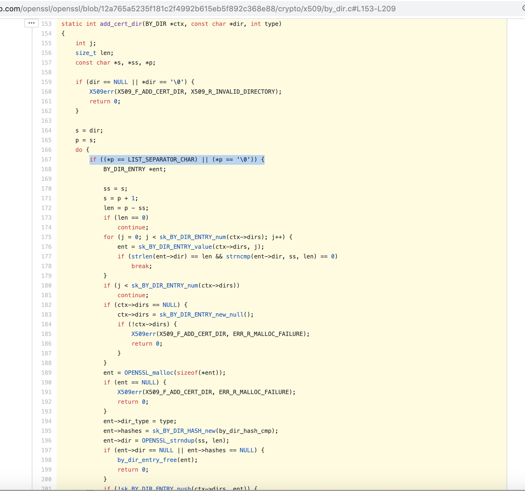Click the strncmp symbol on line 177
The image size is (525, 491).
(238, 256)
